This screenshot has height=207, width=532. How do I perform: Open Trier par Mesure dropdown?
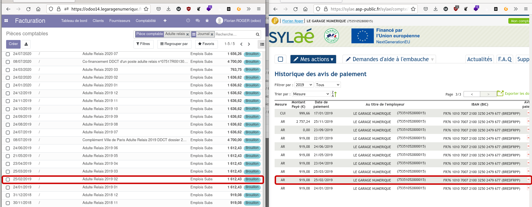311,94
